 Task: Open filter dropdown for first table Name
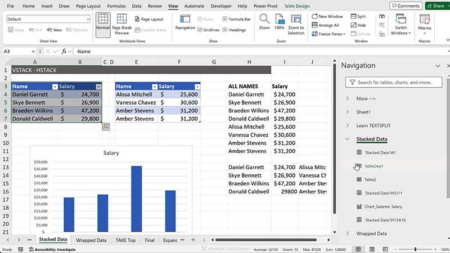tap(55, 87)
